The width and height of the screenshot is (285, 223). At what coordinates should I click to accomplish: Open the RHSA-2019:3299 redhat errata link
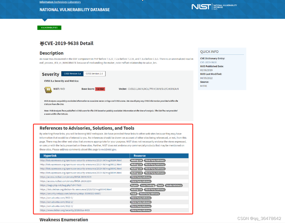tap(66, 181)
